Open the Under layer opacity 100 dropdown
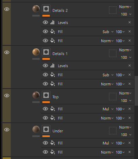 [x=126, y=135]
